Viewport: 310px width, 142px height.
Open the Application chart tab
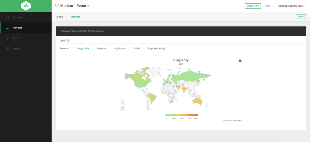[x=120, y=48]
